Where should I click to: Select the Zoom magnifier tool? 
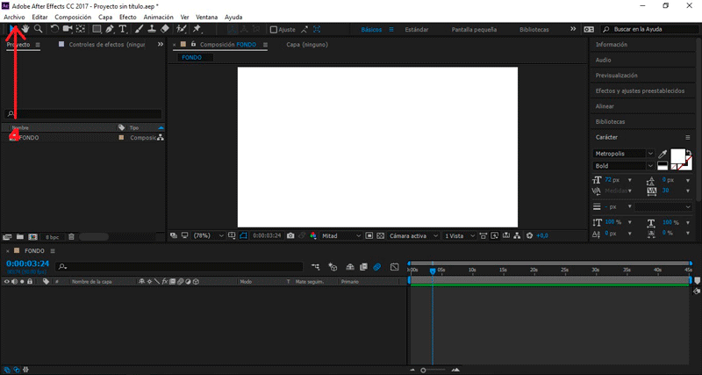point(39,29)
